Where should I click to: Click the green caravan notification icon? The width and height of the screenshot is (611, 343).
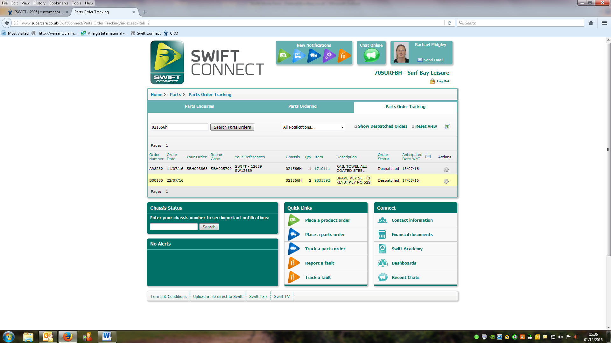284,56
